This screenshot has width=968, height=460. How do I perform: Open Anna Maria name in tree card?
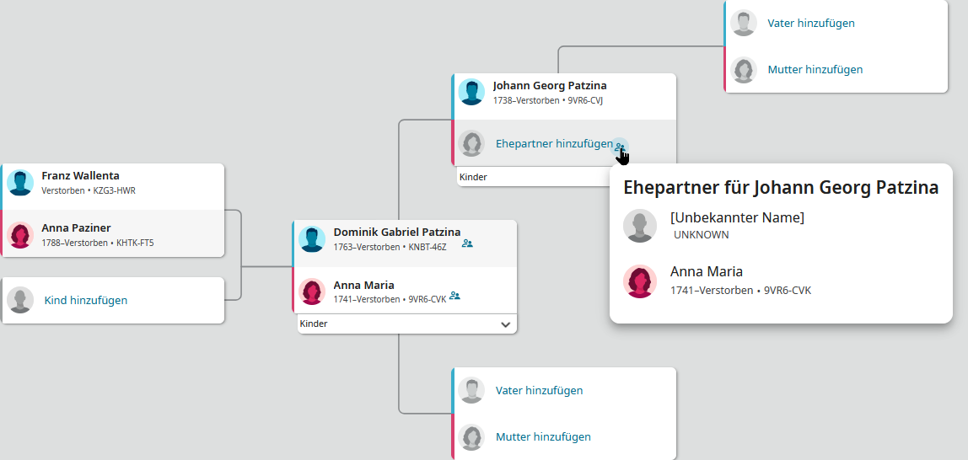pos(363,285)
